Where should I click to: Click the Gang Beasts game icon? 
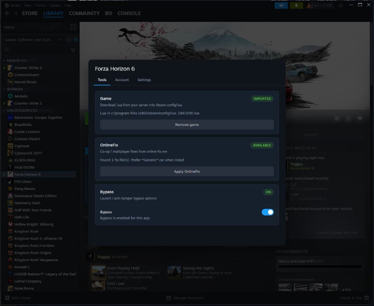coord(10,189)
